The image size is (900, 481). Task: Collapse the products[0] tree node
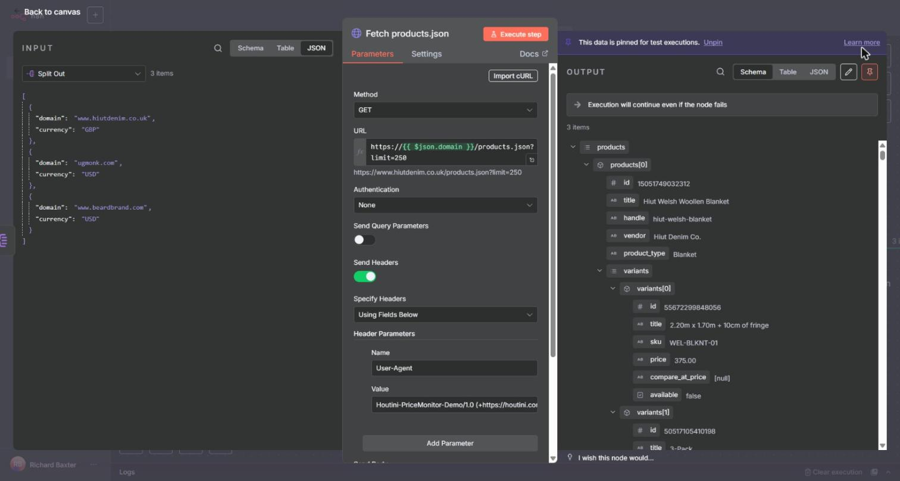point(586,165)
